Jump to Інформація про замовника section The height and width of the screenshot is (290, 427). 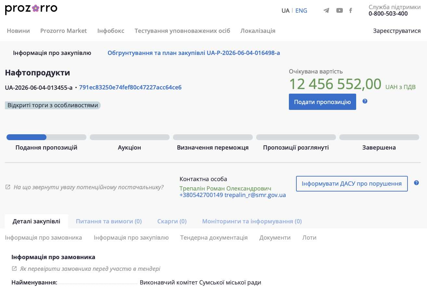tap(44, 238)
